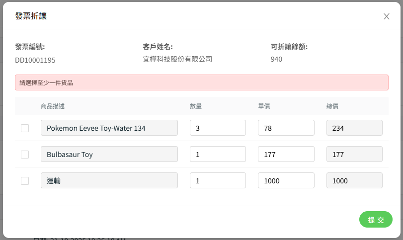403x240 pixels.
Task: Edit the unit price field showing 78
Action: coord(286,128)
